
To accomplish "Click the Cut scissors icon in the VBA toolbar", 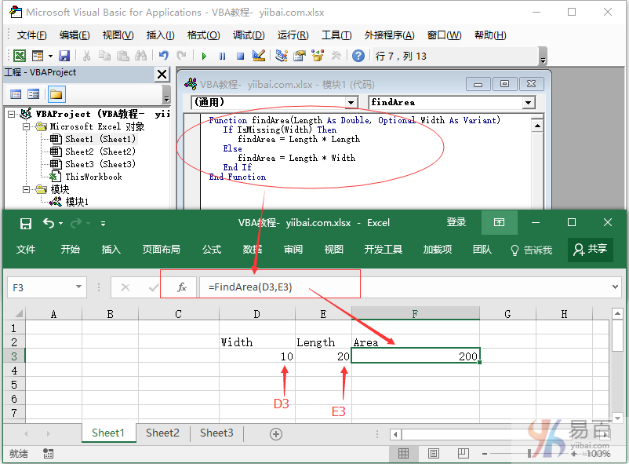I will point(86,56).
